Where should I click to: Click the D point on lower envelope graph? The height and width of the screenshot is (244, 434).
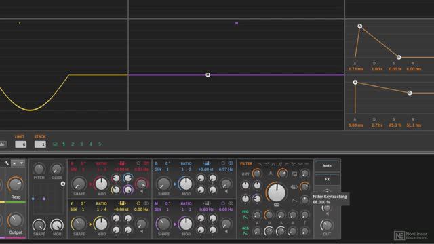click(410, 93)
